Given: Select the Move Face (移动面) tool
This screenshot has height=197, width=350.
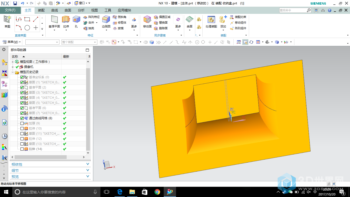Looking at the screenshot, I should [147, 22].
